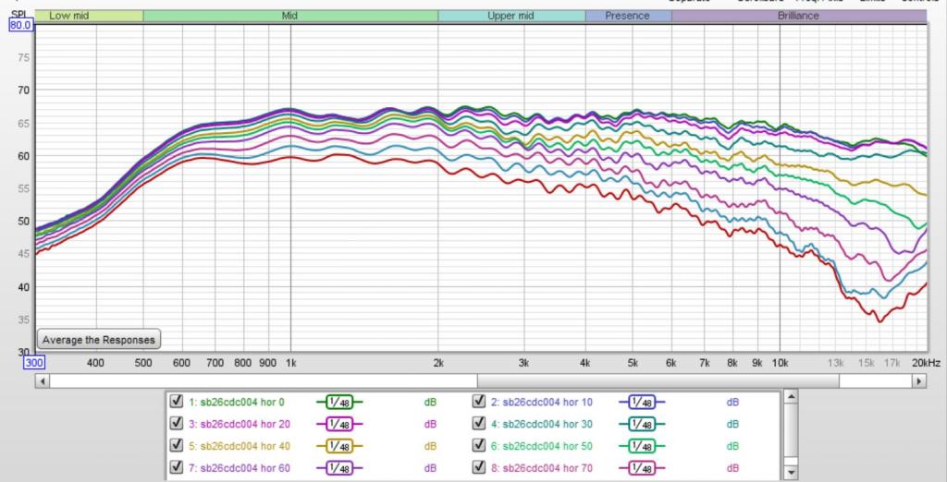Click the 1k frequency axis label
This screenshot has height=482, width=947.
(290, 363)
